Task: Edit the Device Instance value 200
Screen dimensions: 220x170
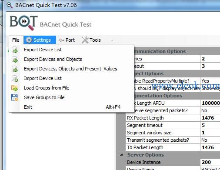Action: 210,162
